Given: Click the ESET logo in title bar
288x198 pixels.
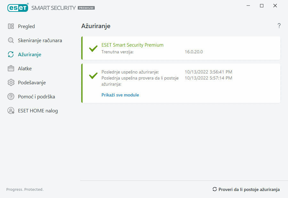Looking at the screenshot, I should [x=18, y=8].
